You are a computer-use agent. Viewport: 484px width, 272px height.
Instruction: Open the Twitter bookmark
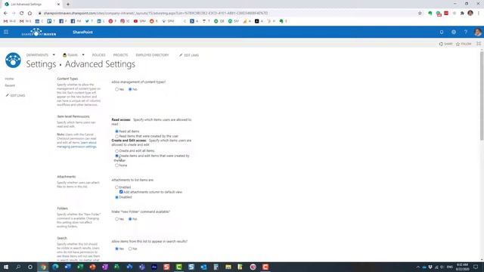tap(89, 21)
